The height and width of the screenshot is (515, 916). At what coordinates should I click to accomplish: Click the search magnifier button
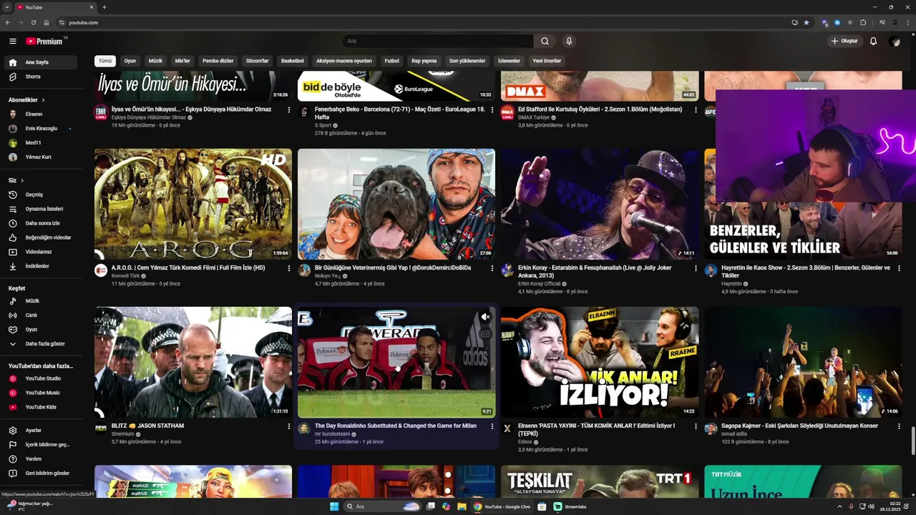[x=545, y=41]
